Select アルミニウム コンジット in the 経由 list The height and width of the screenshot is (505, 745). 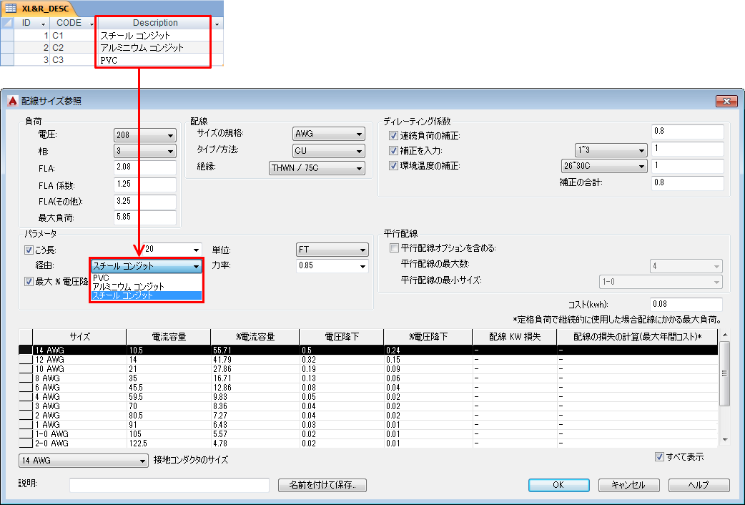point(147,286)
